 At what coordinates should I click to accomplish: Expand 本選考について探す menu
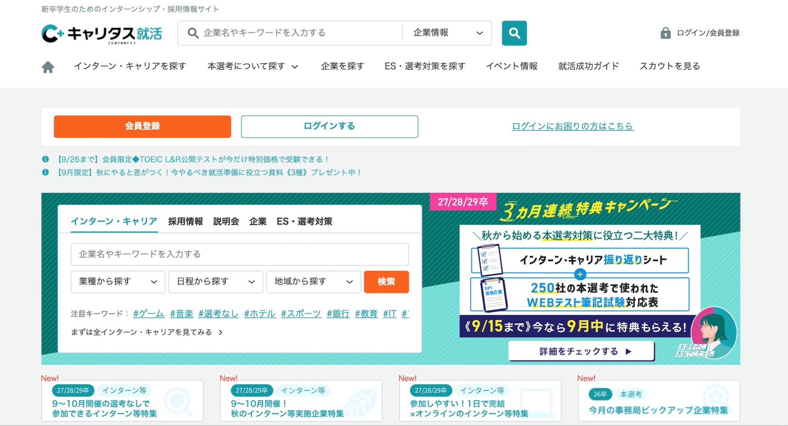(252, 67)
